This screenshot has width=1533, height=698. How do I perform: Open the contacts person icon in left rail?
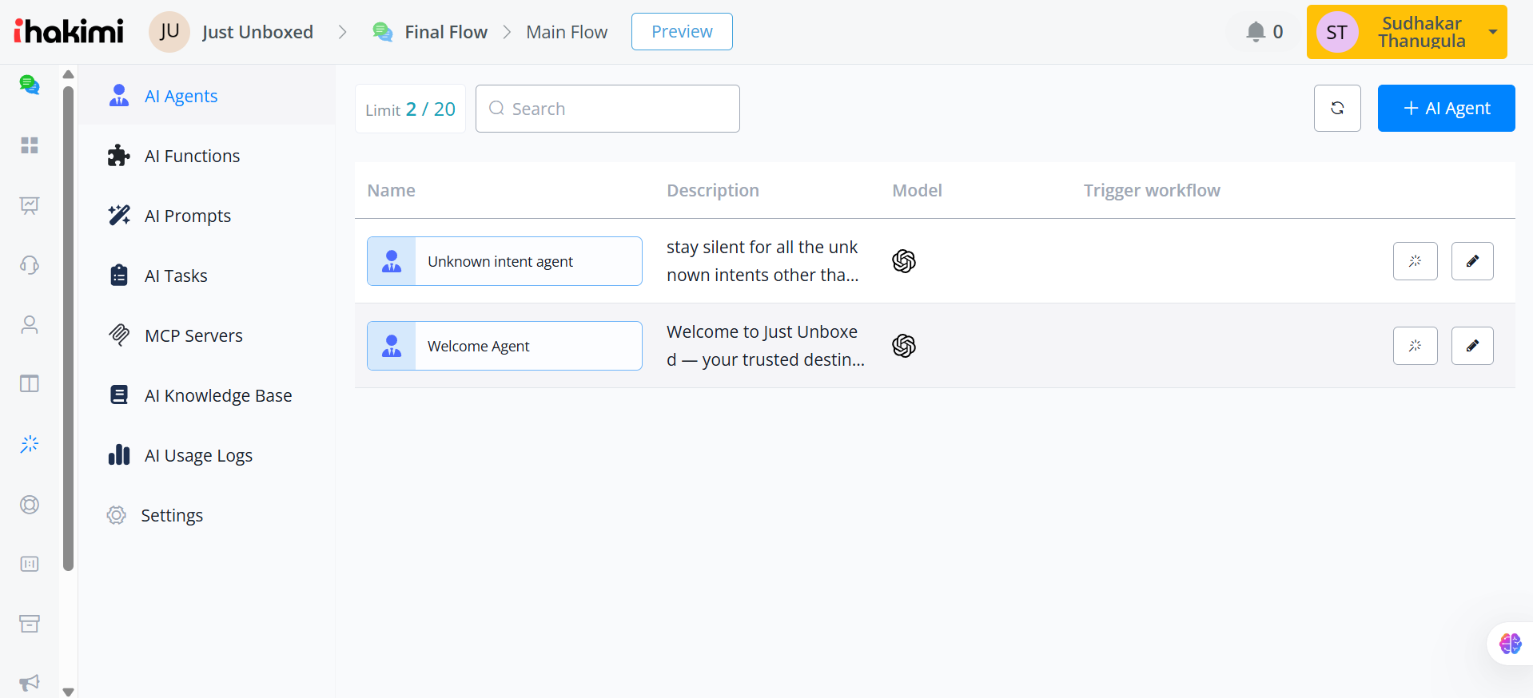pos(30,324)
